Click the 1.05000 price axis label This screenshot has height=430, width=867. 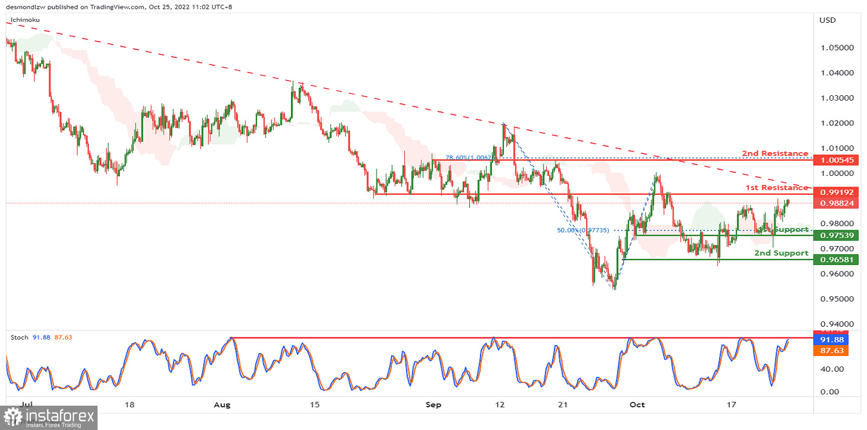pos(837,48)
